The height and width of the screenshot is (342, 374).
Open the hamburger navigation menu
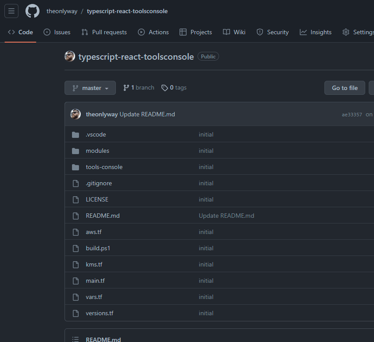click(11, 11)
